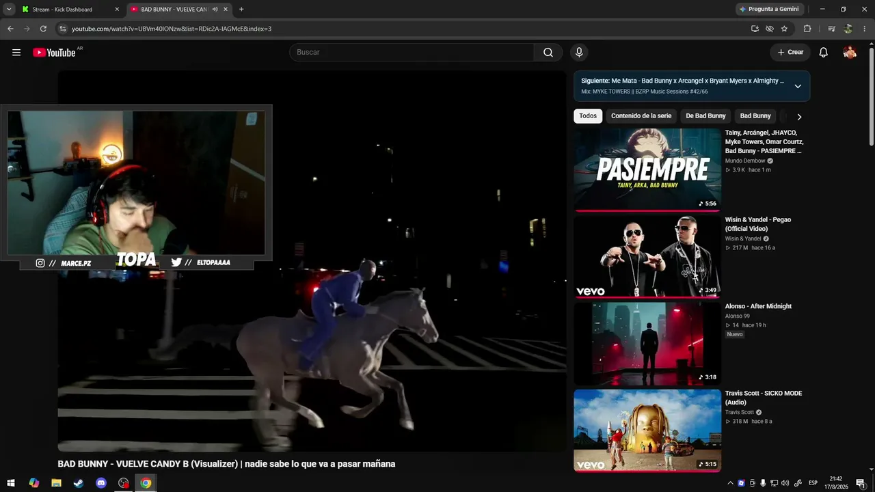Bookmark this page with the star
875x492 pixels.
[784, 29]
